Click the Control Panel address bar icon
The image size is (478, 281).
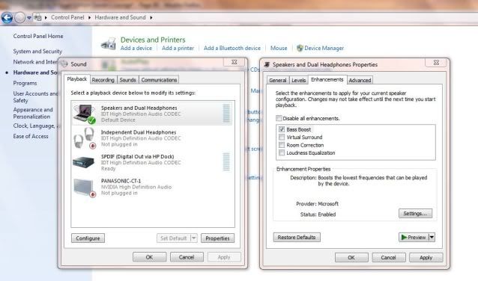37,18
